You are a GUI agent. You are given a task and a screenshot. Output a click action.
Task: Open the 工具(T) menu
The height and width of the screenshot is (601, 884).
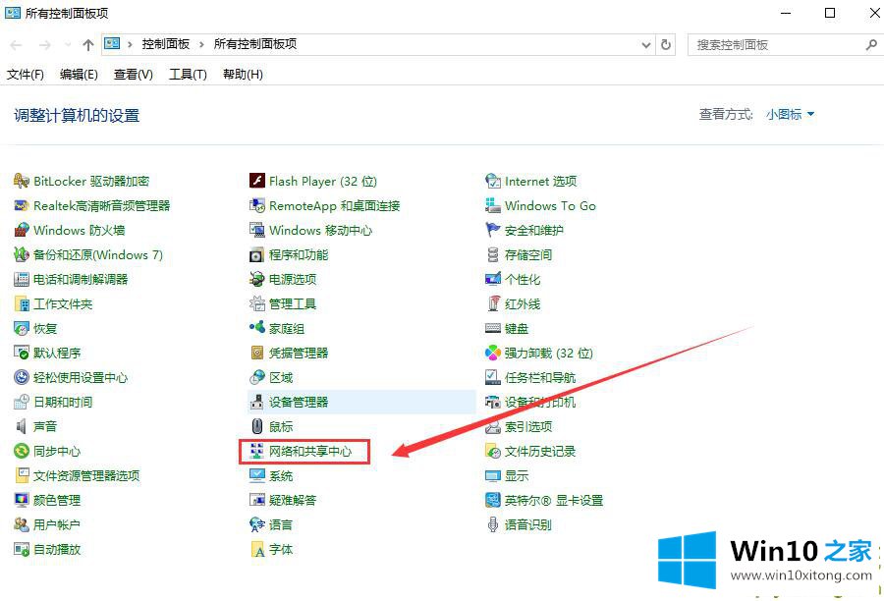point(188,75)
